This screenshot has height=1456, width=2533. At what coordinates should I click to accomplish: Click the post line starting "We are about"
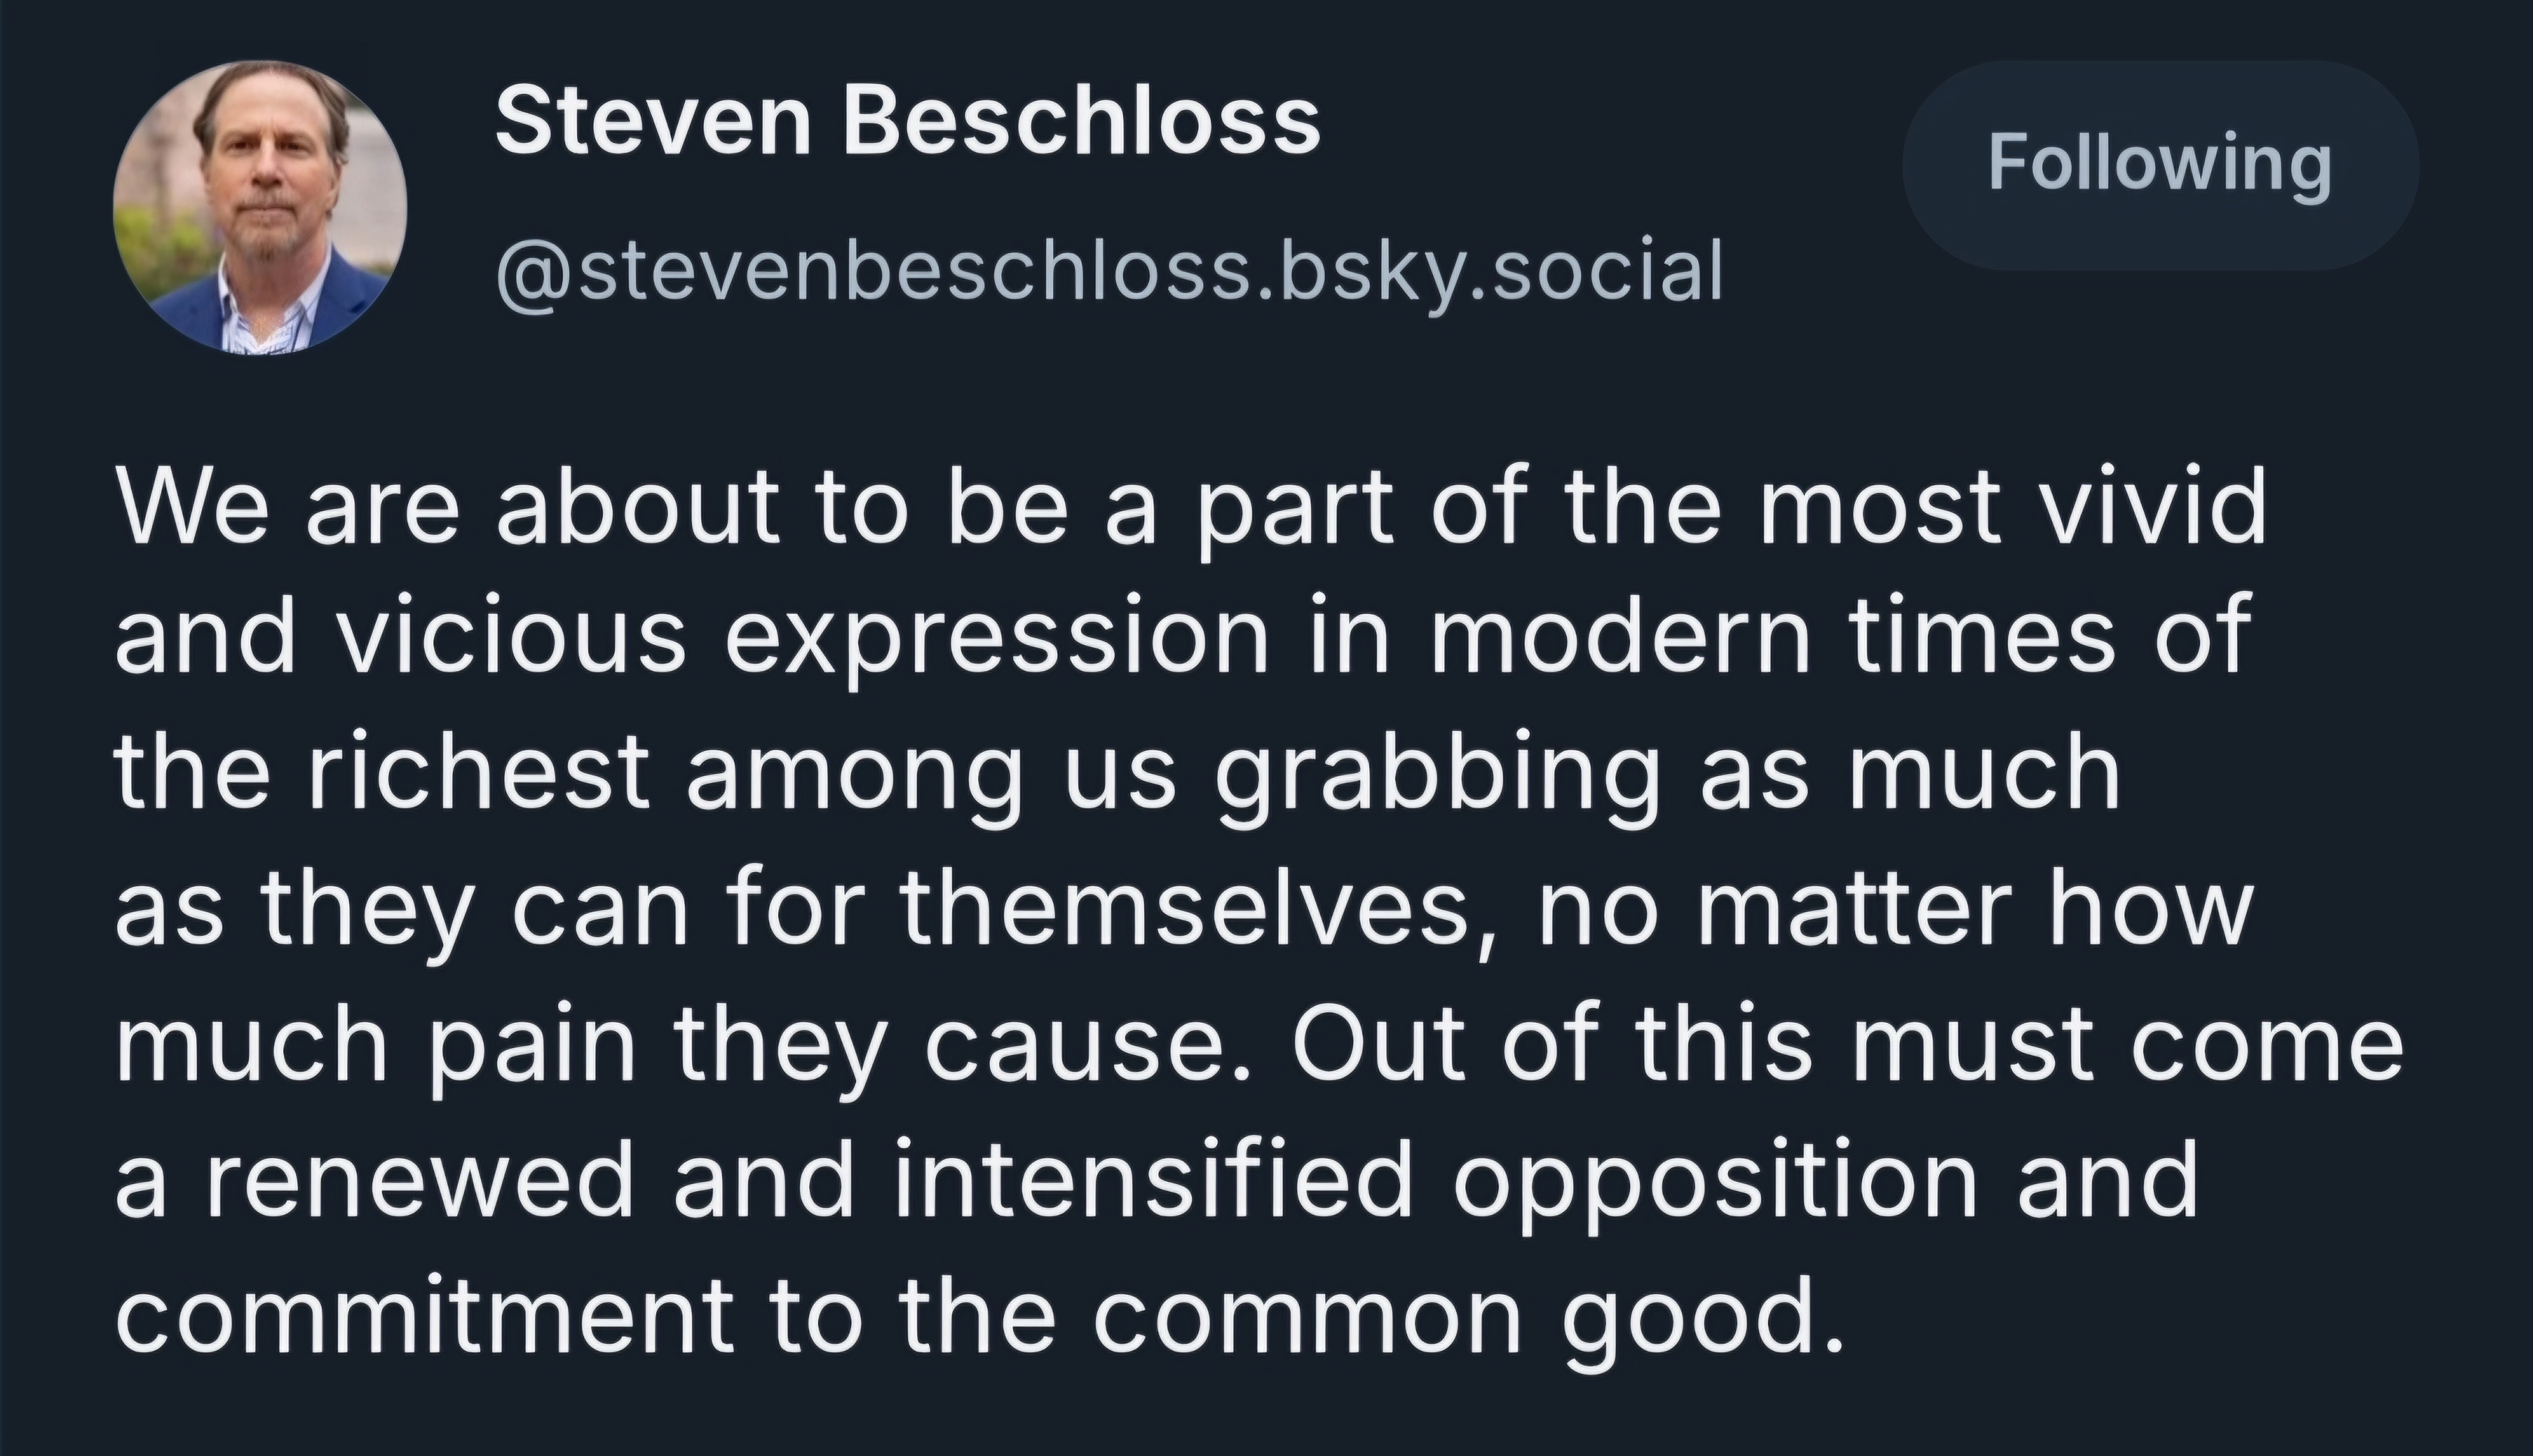pyautogui.click(x=1191, y=508)
